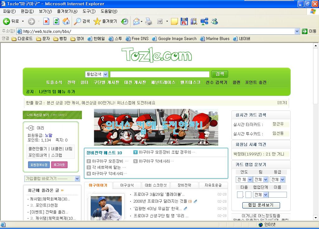Open the 다운로드 links folder
319x229 pixels.
[22, 39]
